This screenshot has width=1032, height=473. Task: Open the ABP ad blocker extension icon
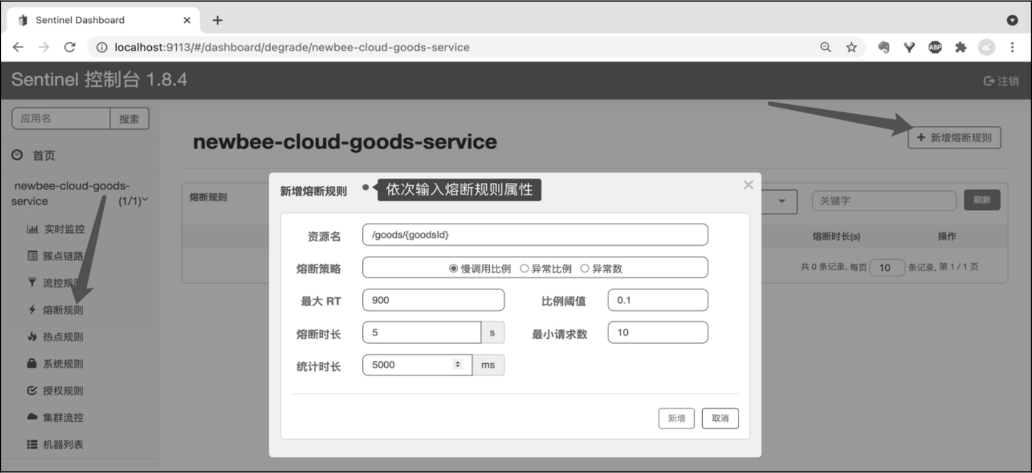pos(935,47)
